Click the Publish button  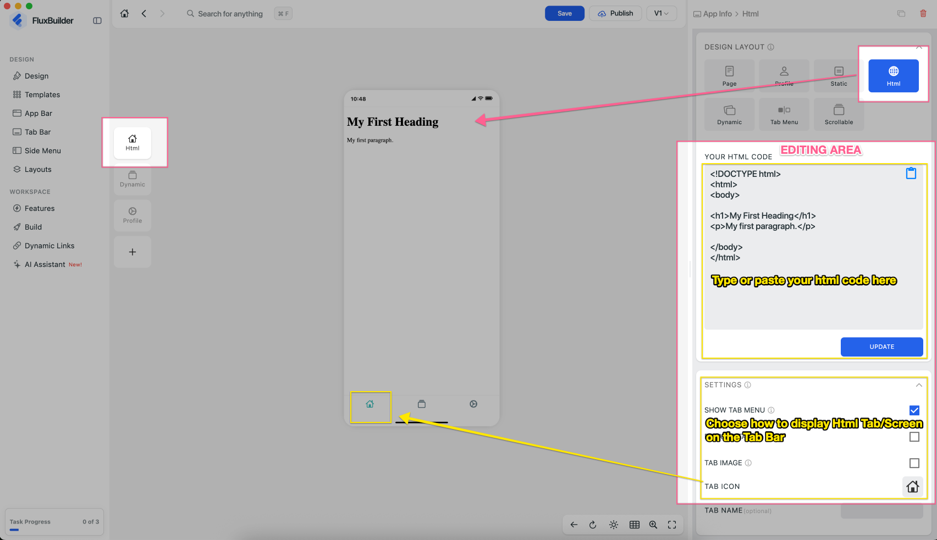(x=615, y=13)
